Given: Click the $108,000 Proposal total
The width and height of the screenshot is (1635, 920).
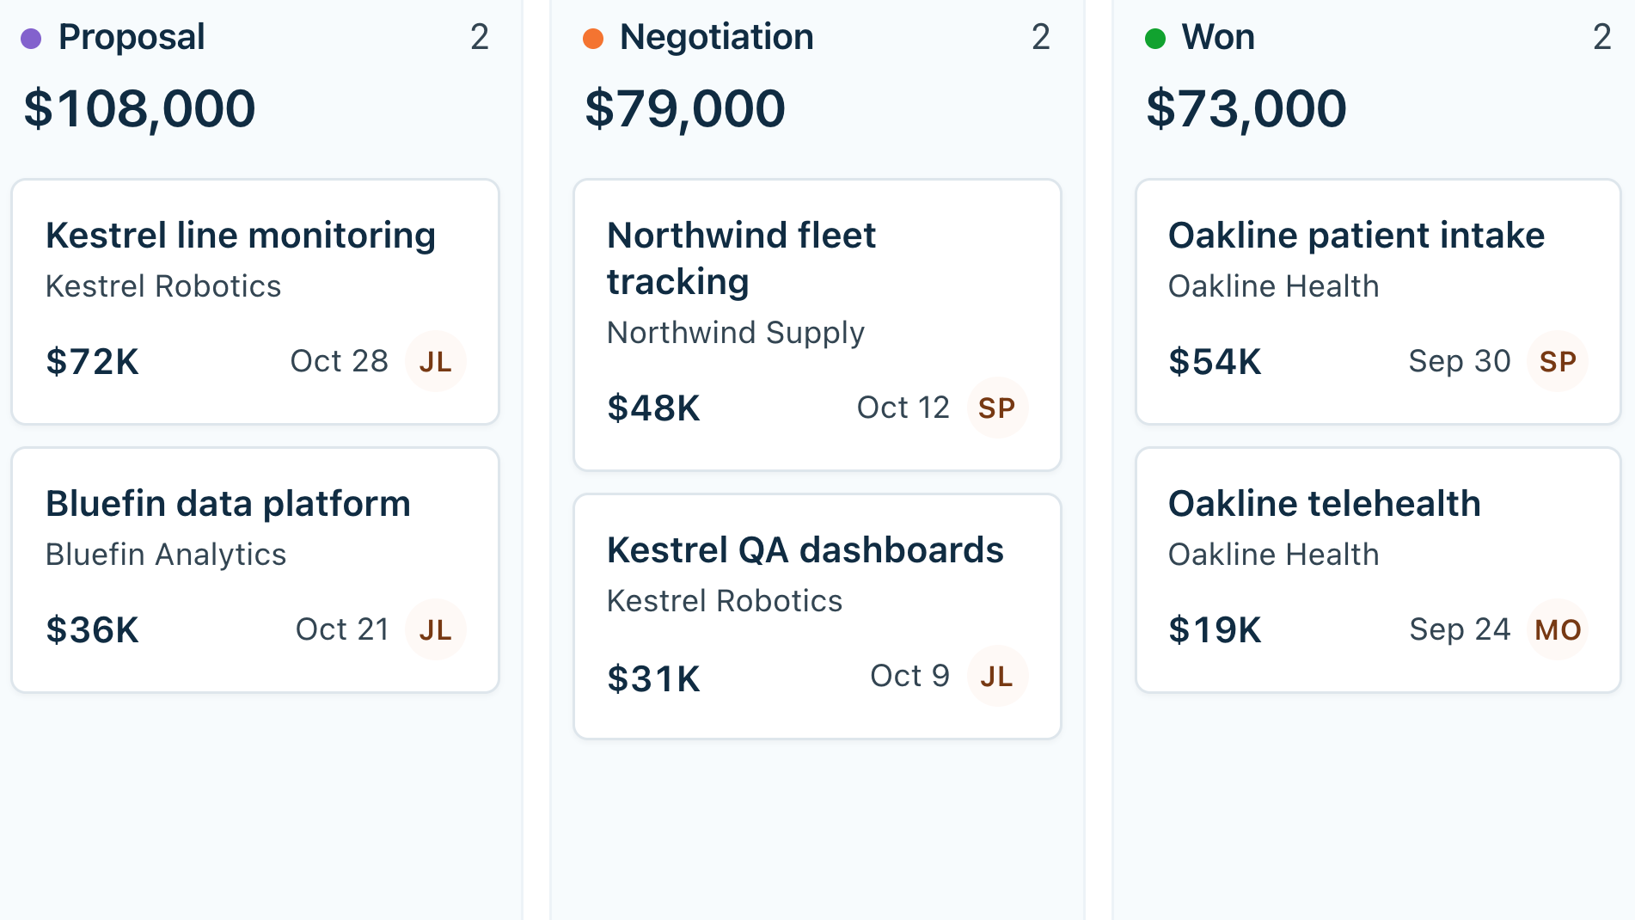Looking at the screenshot, I should click(x=139, y=109).
